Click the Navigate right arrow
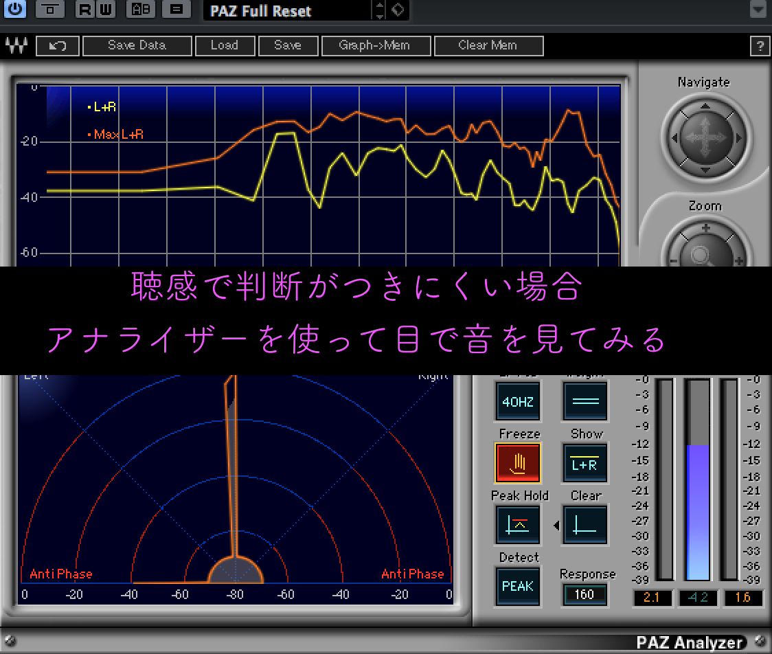 [x=738, y=138]
